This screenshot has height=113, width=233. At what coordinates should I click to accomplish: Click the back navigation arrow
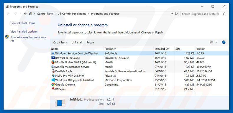coord(8,14)
